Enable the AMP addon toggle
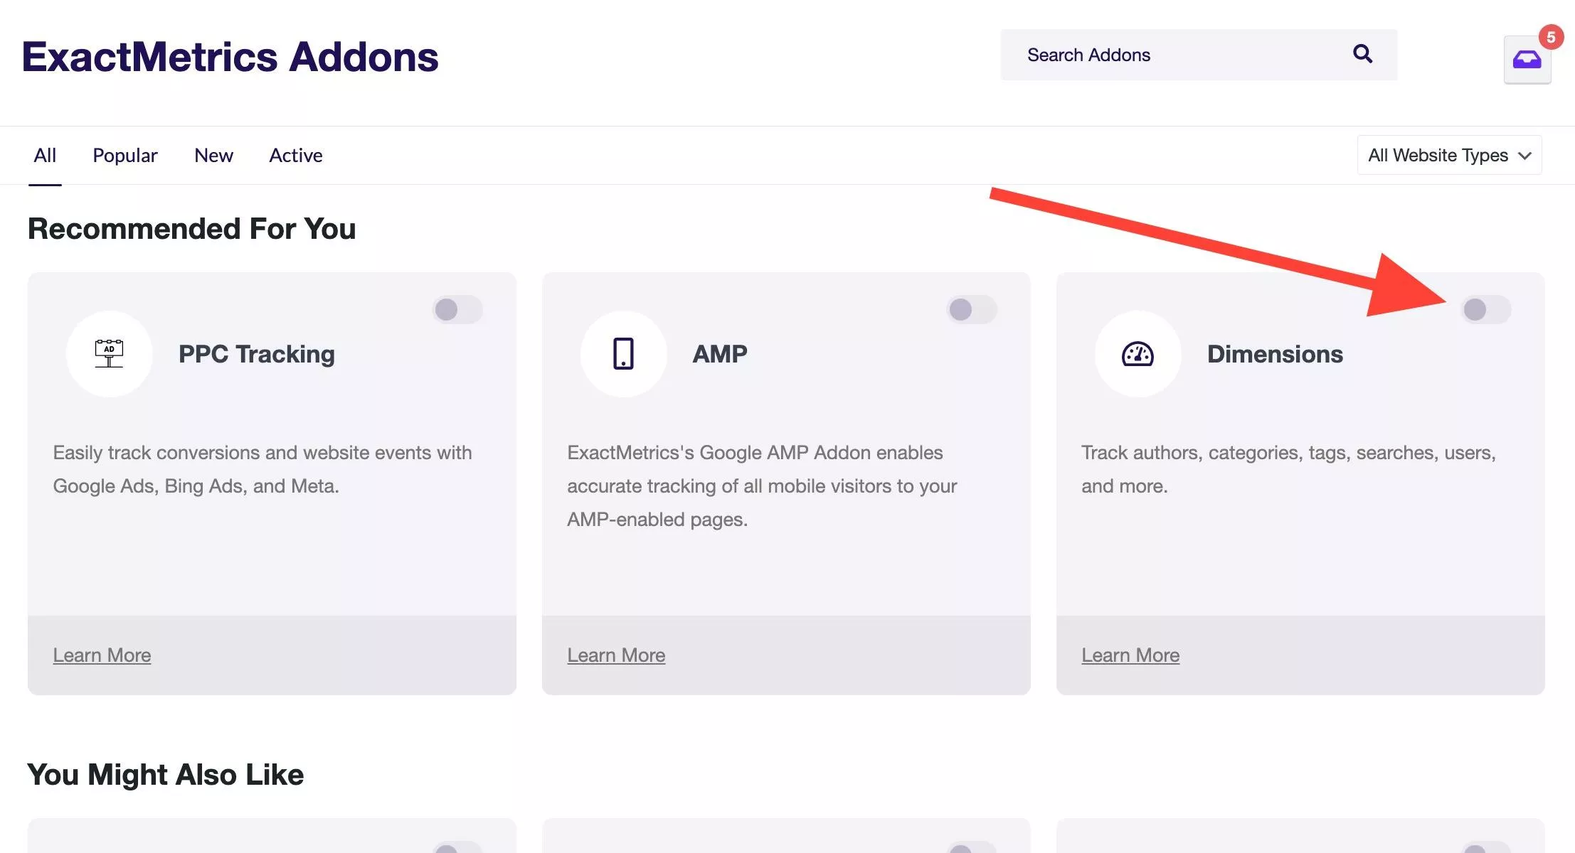 point(972,309)
